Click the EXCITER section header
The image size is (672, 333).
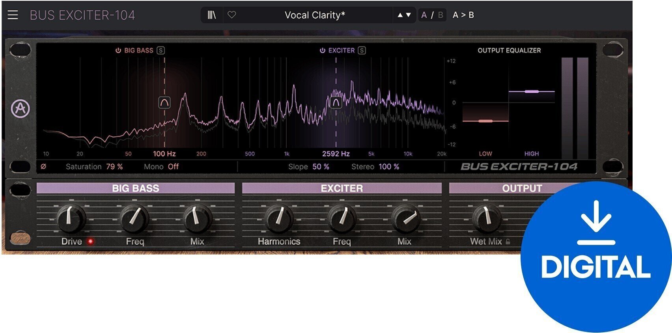coord(342,188)
